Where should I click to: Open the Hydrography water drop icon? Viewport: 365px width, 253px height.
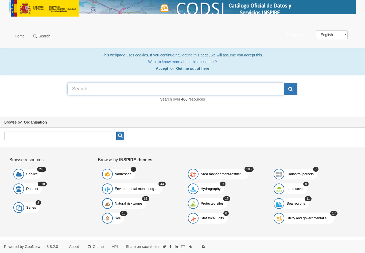click(x=193, y=189)
